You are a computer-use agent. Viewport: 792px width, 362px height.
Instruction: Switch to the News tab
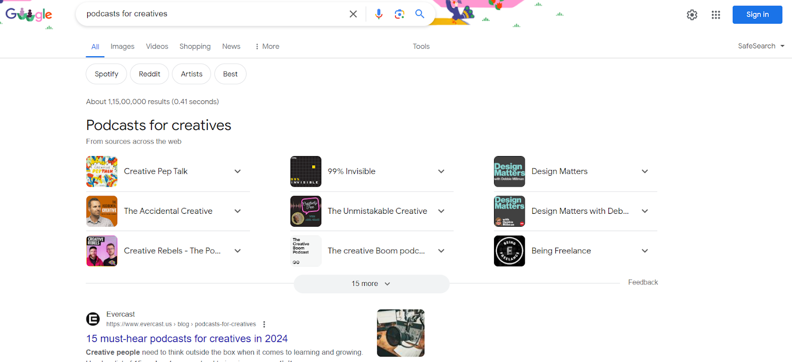(231, 46)
